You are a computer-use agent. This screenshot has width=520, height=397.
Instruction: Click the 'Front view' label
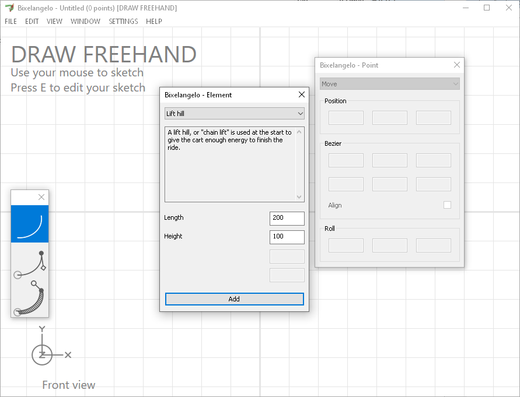pyautogui.click(x=69, y=385)
